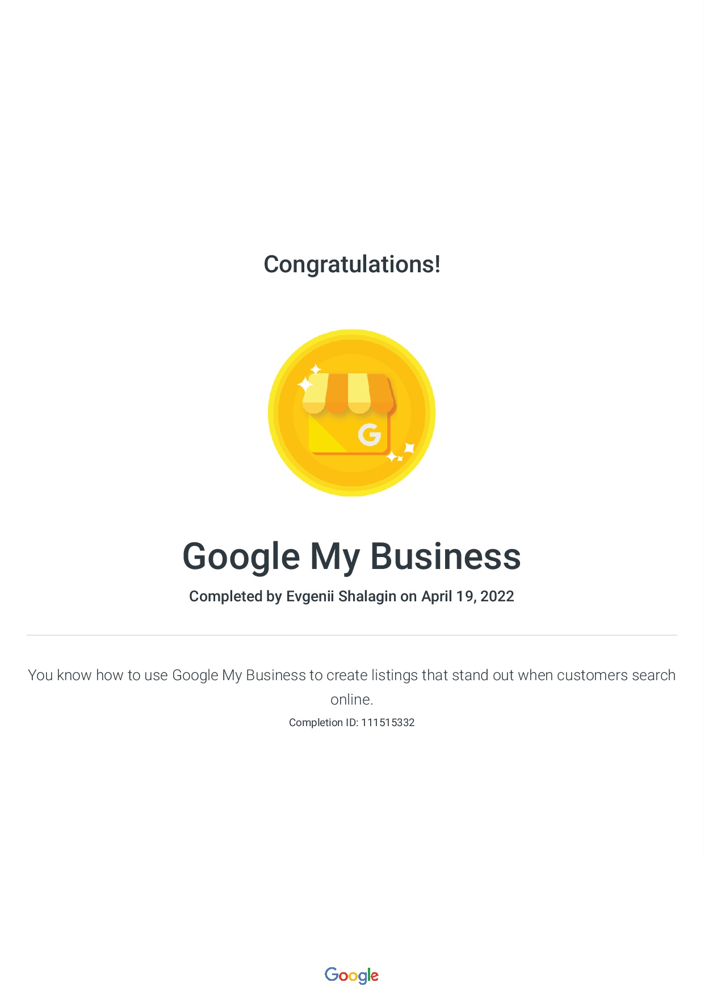Click the "Congratulations!" heading

352,264
